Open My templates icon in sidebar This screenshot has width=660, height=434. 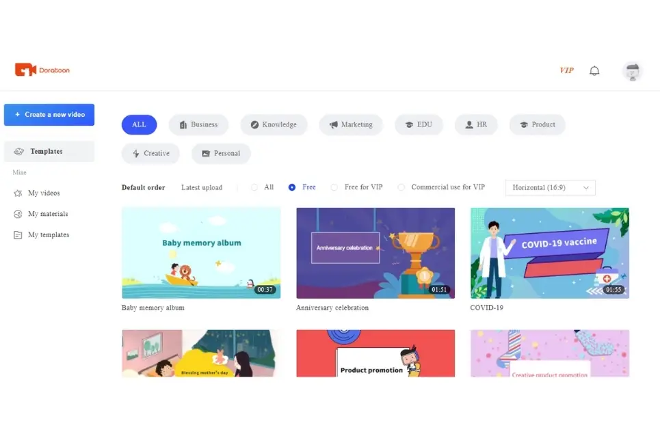tap(18, 235)
